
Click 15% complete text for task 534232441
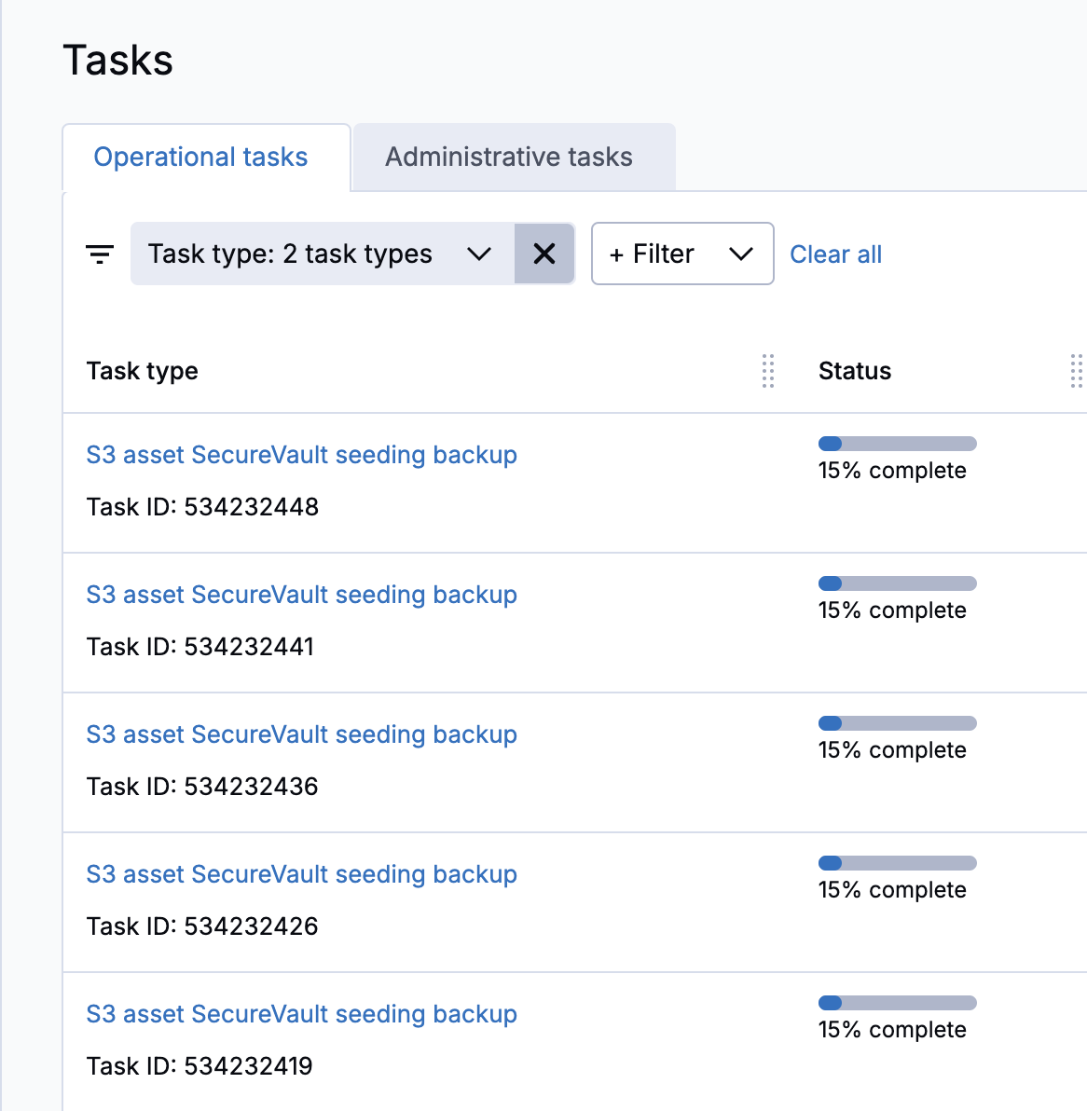[x=892, y=610]
